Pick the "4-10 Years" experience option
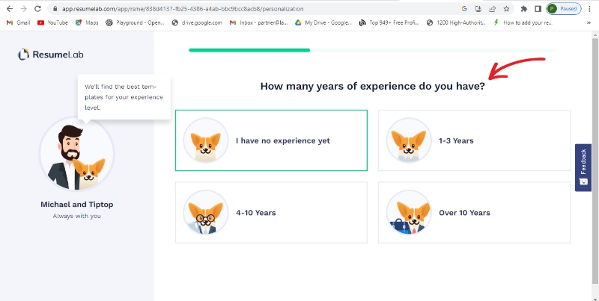 (271, 213)
